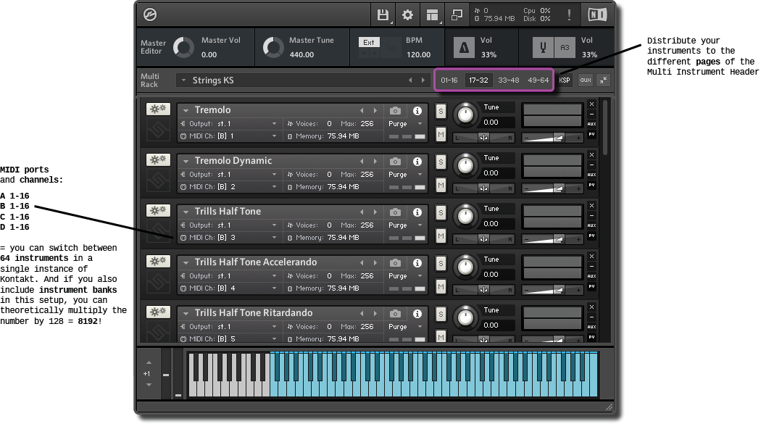Open Tremolo Dynamic edit wrench icon
The width and height of the screenshot is (761, 424).
click(158, 159)
